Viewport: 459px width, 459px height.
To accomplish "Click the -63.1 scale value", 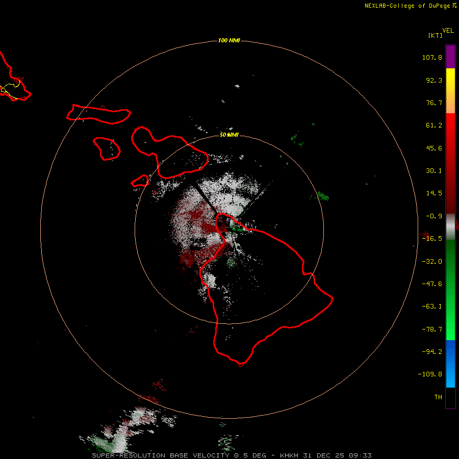I will click(432, 307).
